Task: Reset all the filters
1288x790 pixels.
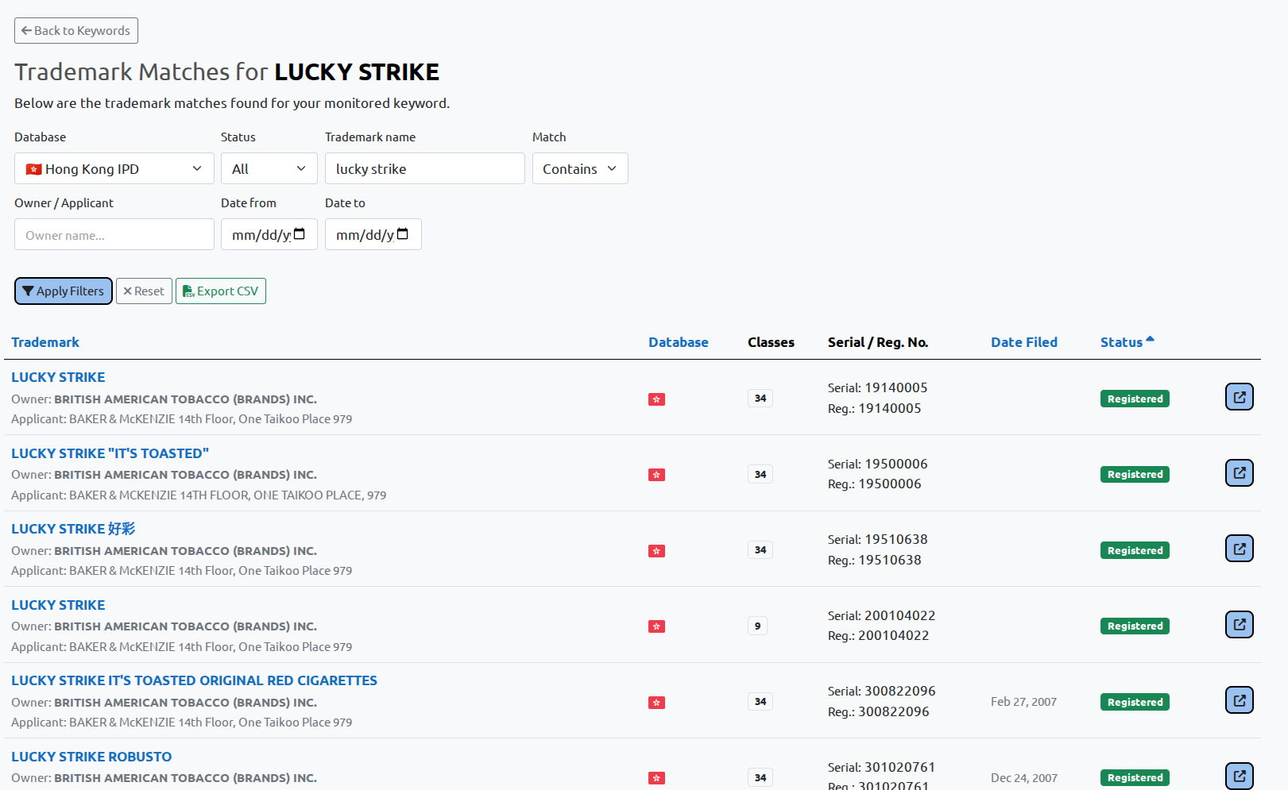Action: [x=144, y=291]
